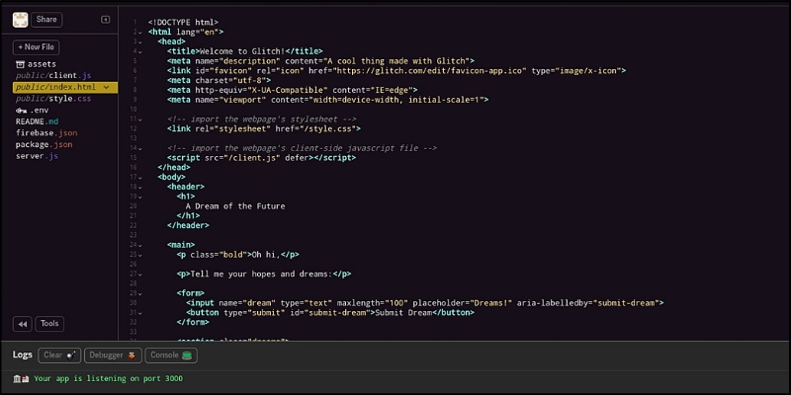This screenshot has width=791, height=395.
Task: Click the closing </form> tag
Action: [x=193, y=323]
